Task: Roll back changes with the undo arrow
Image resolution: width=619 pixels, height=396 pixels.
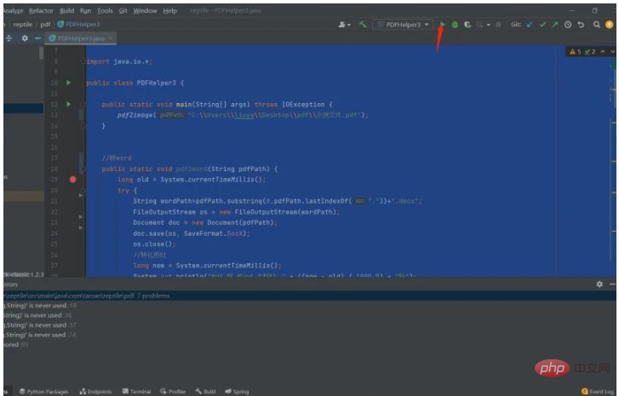Action: [581, 25]
